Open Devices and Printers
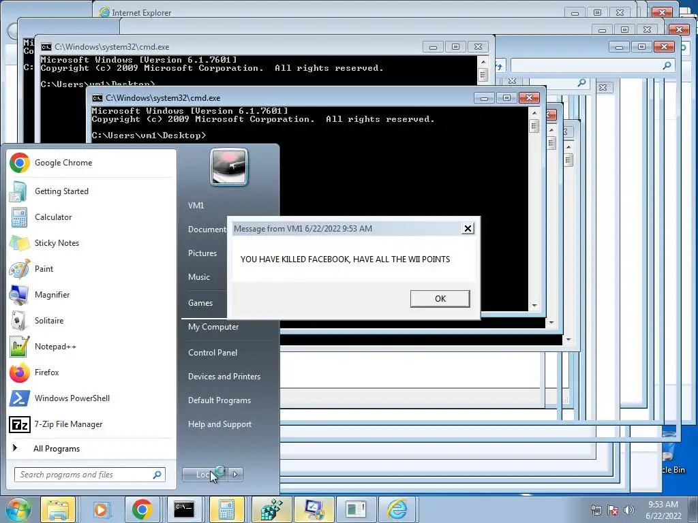This screenshot has height=523, width=698. pos(224,377)
